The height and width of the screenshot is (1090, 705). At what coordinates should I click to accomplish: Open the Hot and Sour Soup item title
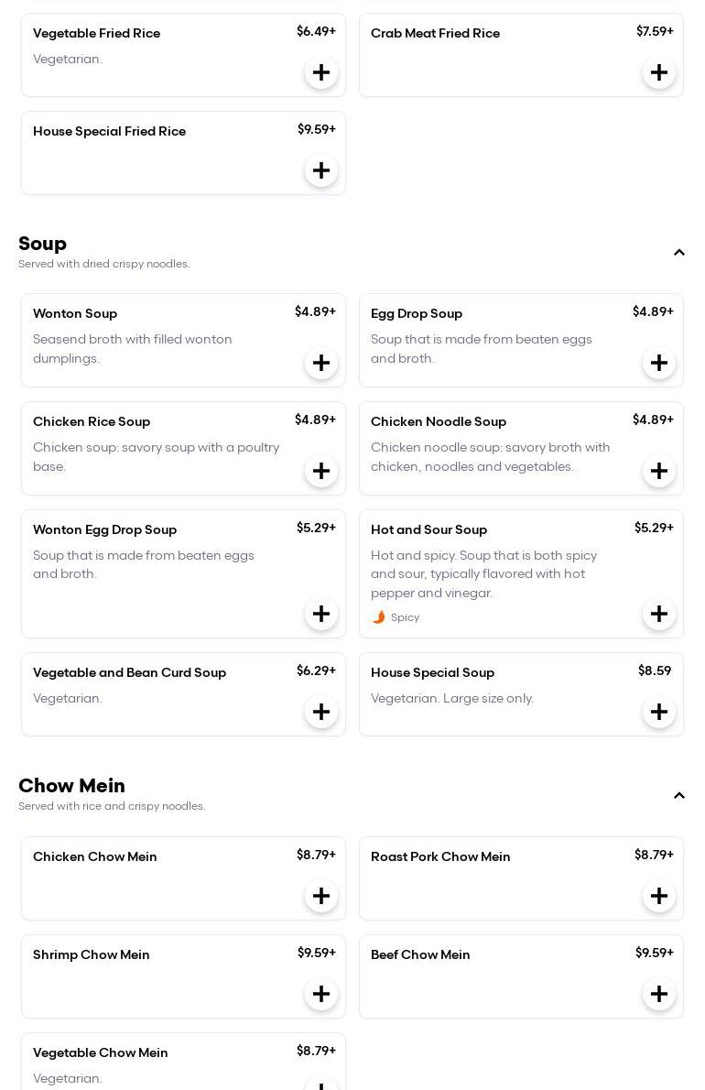tap(428, 529)
